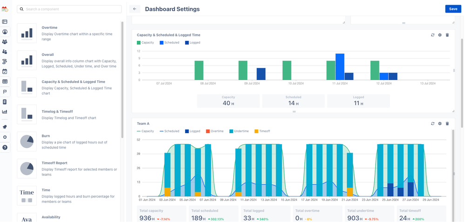465x222 pixels.
Task: Toggle Timeoff series in Team A legend
Action: 263,131
